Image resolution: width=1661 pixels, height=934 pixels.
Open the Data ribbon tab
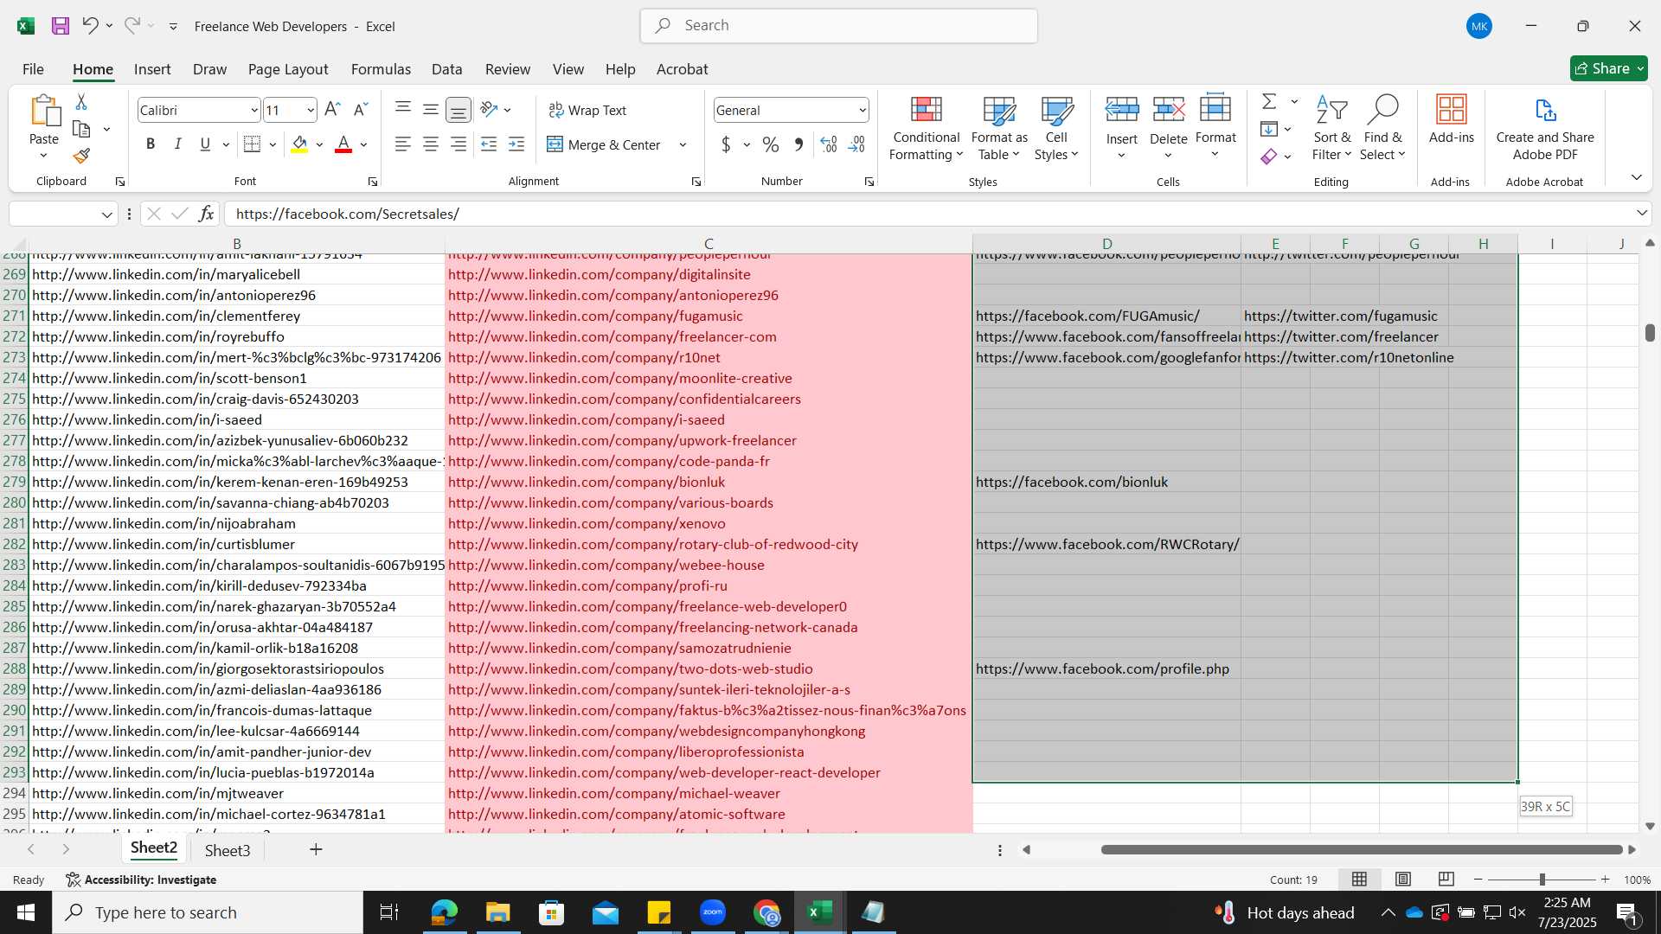[x=446, y=69]
